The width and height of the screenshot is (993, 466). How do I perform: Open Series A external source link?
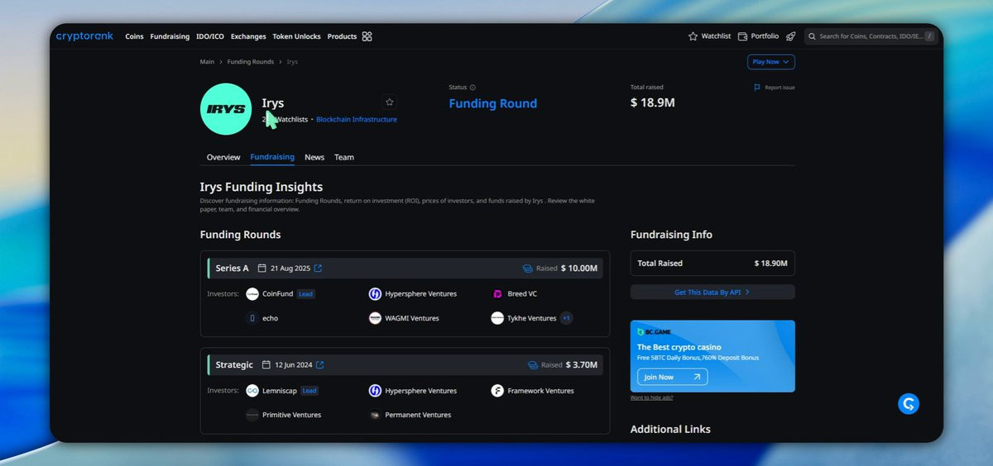click(319, 269)
